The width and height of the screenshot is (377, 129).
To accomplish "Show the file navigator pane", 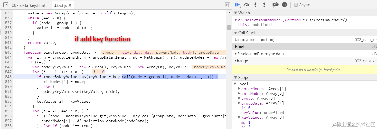I will click(5, 5).
